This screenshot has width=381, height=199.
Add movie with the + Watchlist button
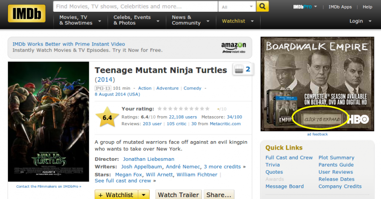pos(116,195)
